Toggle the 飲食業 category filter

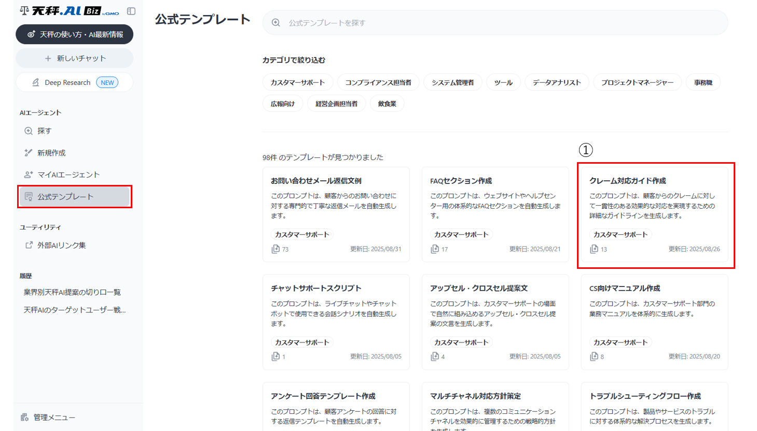(x=387, y=104)
